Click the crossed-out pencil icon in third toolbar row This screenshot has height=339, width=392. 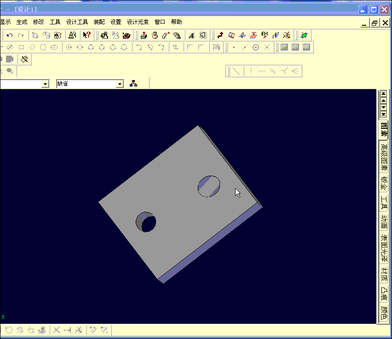tap(24, 59)
